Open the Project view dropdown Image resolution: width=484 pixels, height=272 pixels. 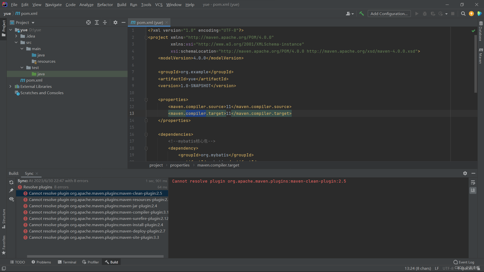[x=33, y=23]
